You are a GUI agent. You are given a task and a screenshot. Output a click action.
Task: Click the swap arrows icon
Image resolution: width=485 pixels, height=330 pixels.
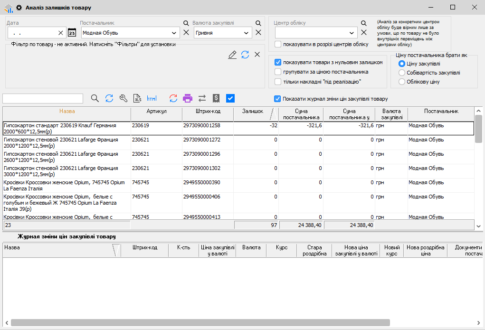coord(202,98)
